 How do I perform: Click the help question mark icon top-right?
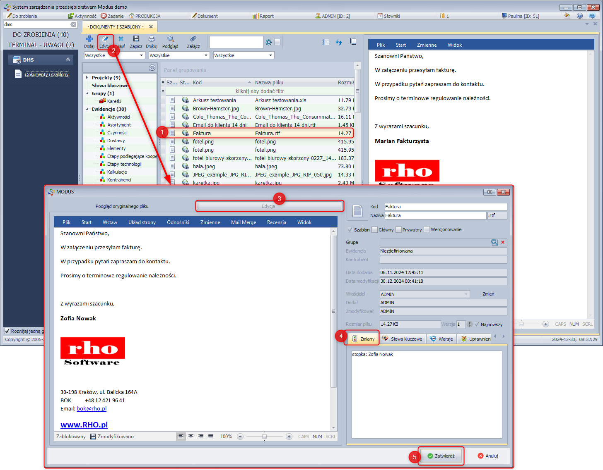tap(580, 16)
